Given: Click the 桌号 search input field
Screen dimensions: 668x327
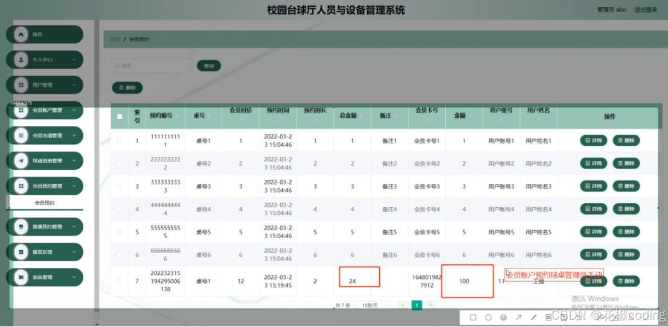Looking at the screenshot, I should [151, 66].
